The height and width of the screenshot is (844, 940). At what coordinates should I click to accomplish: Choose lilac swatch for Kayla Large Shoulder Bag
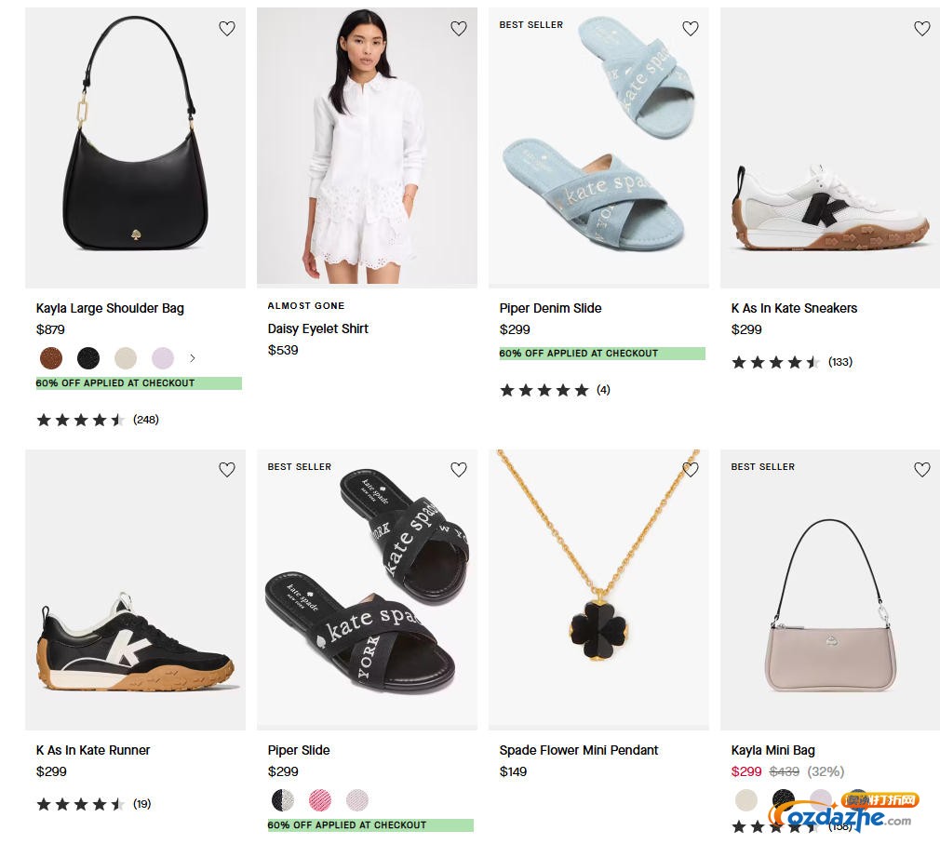pyautogui.click(x=163, y=358)
